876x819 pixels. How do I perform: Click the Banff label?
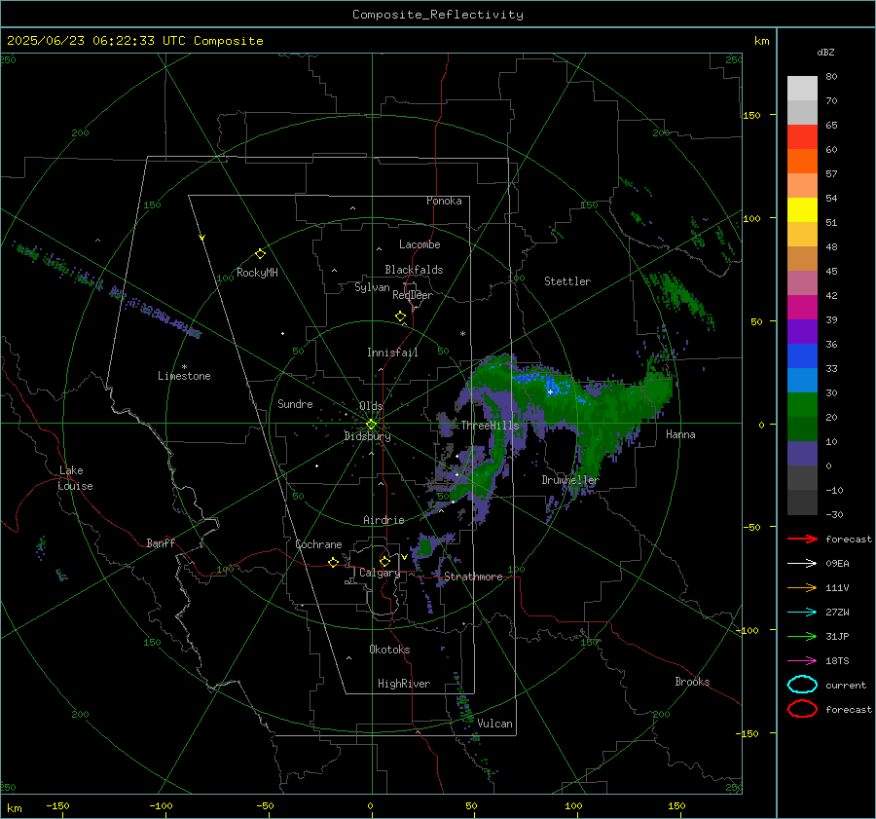pos(161,542)
